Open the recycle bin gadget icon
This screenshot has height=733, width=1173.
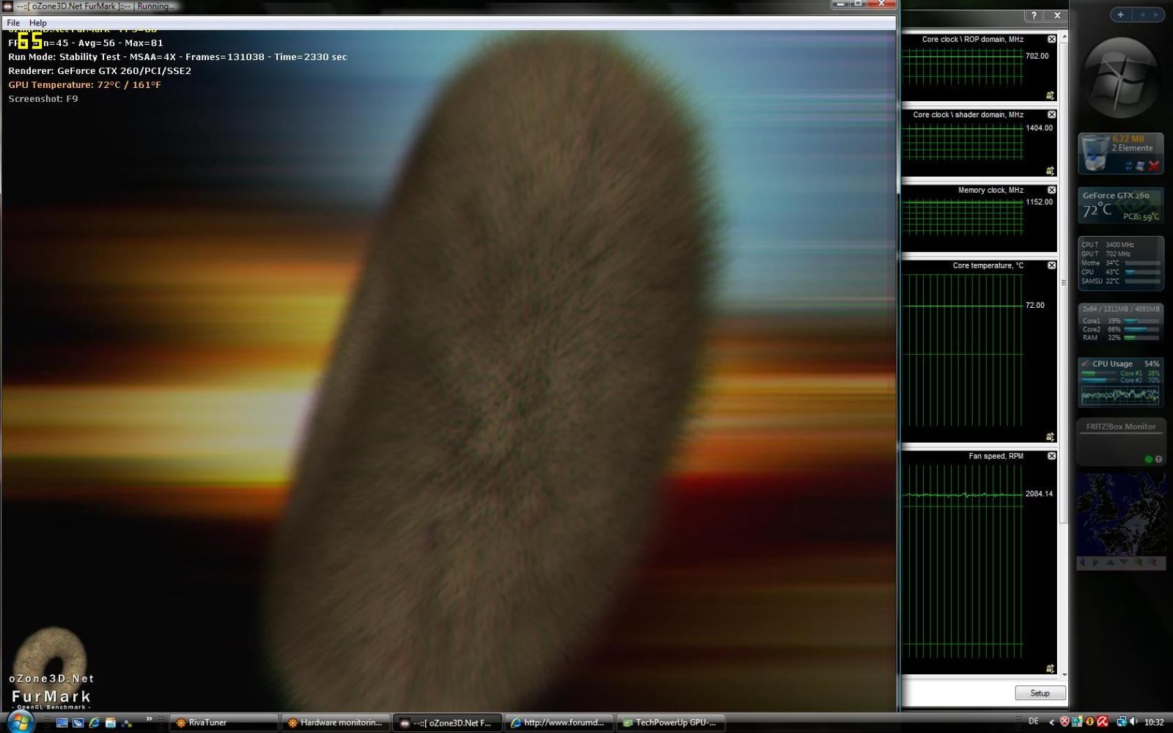pyautogui.click(x=1095, y=153)
